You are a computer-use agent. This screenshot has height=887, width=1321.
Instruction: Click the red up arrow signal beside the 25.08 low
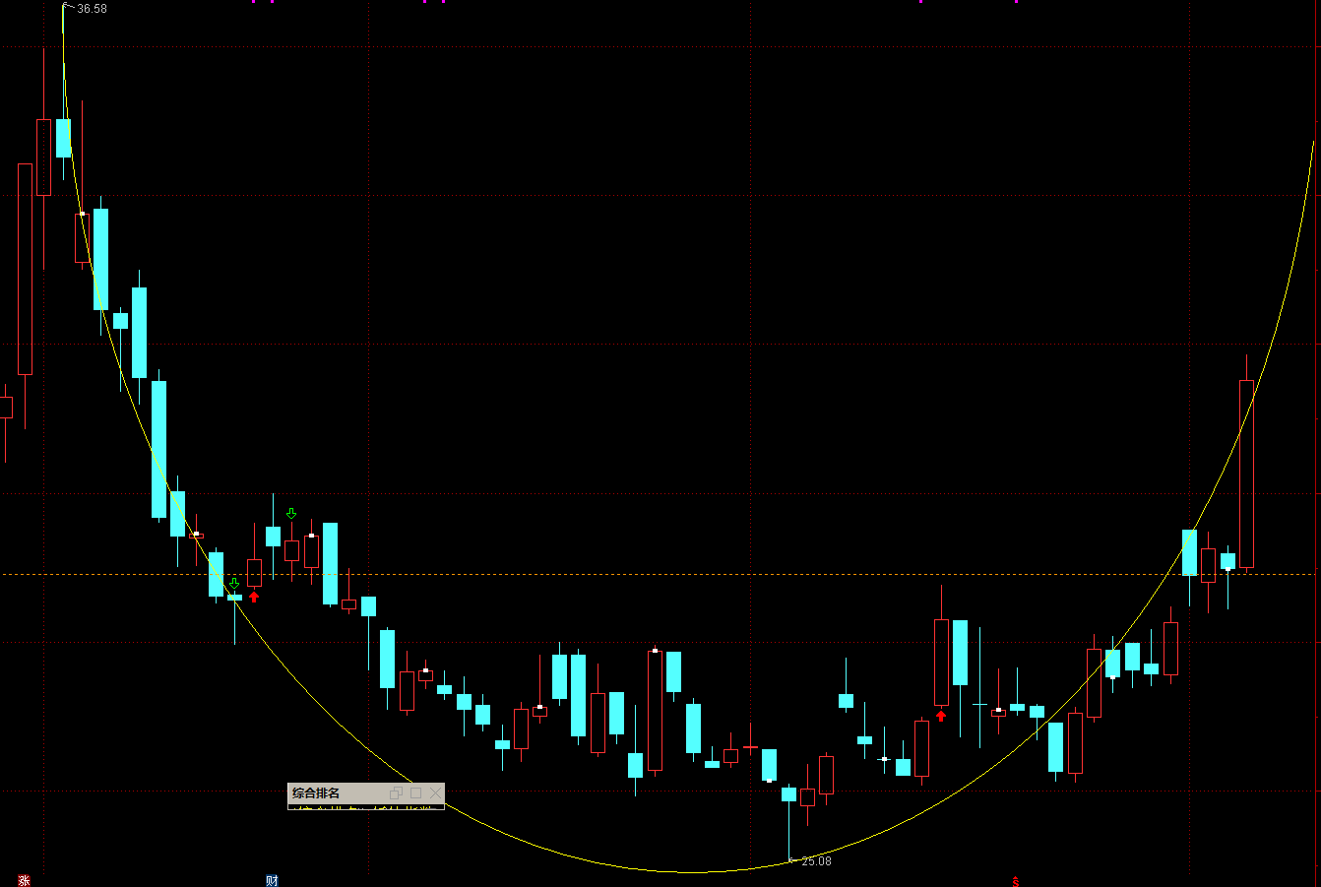click(941, 716)
